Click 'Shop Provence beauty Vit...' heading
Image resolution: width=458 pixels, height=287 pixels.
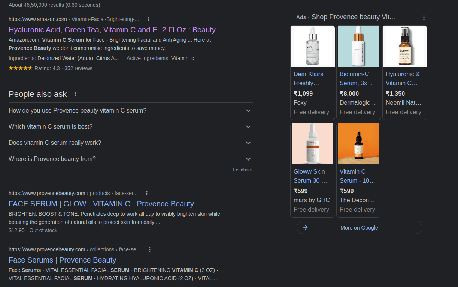click(x=353, y=17)
